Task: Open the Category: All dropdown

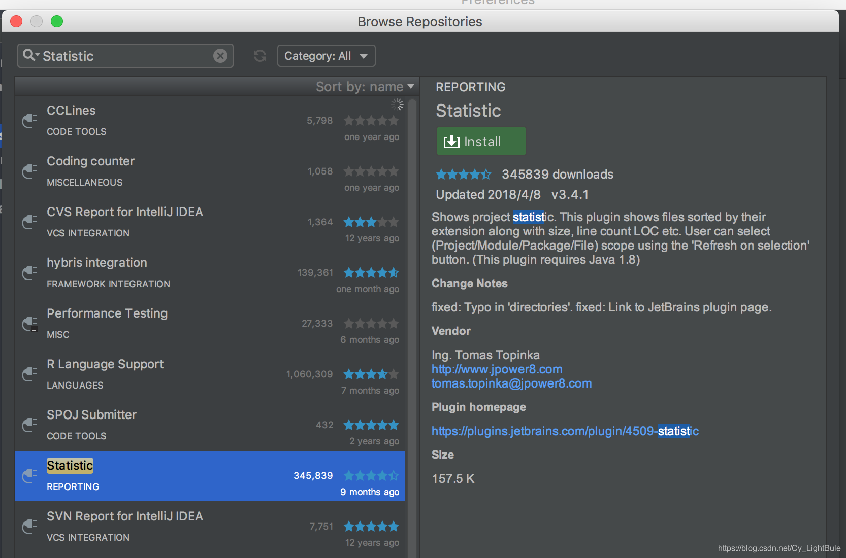Action: (327, 56)
